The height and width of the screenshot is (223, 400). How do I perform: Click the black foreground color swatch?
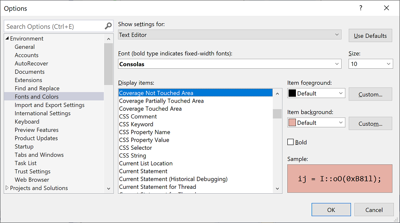pyautogui.click(x=292, y=93)
